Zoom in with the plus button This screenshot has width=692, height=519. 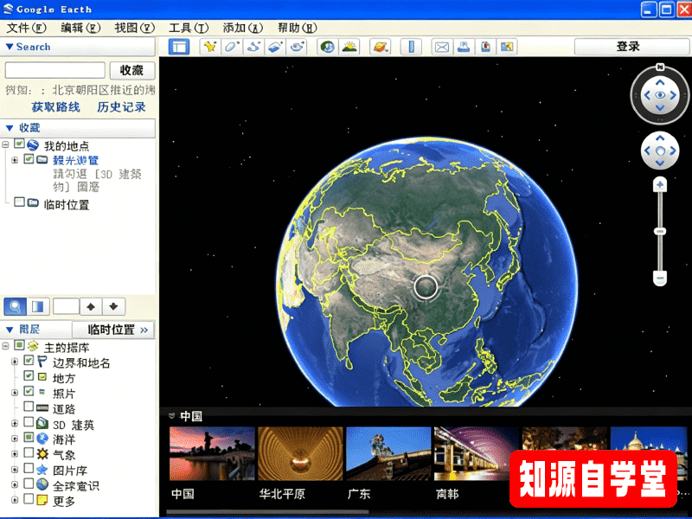660,184
